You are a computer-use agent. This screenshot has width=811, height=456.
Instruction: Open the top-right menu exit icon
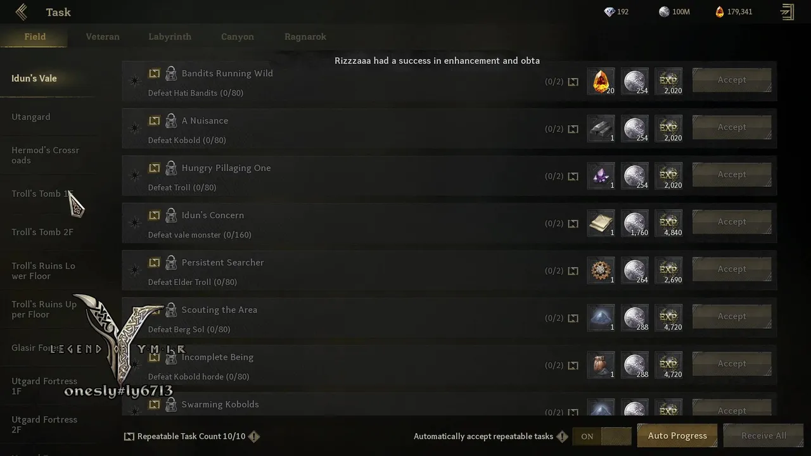click(788, 12)
